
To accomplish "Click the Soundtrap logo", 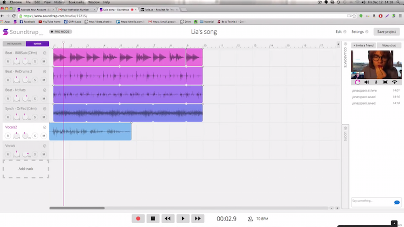I will [x=20, y=32].
